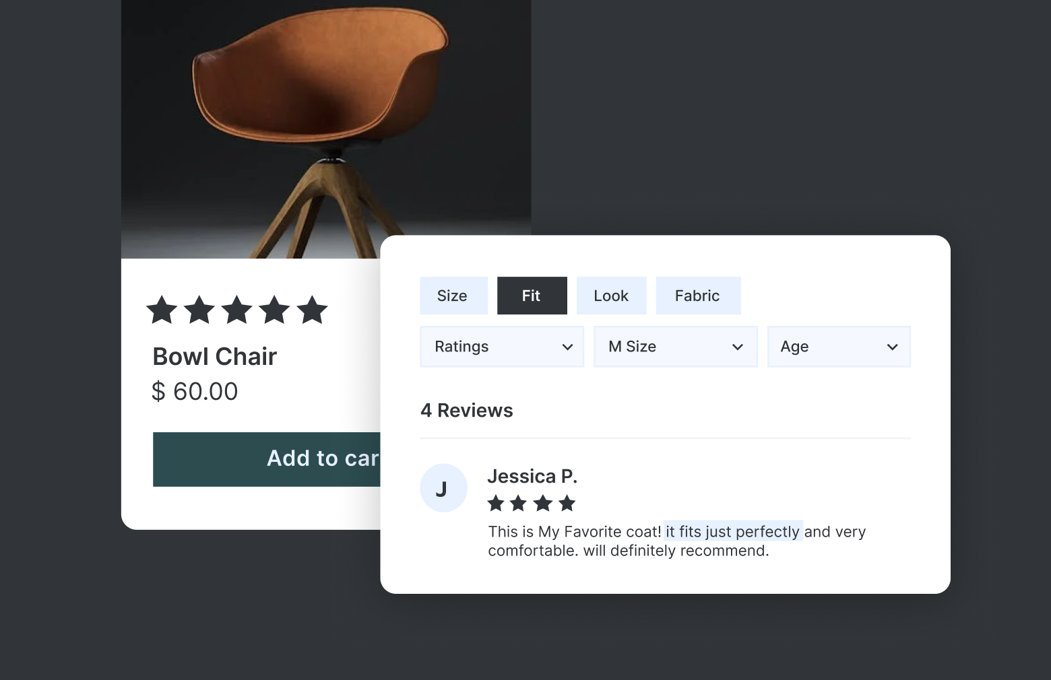Open the Ratings dropdown

tap(501, 347)
